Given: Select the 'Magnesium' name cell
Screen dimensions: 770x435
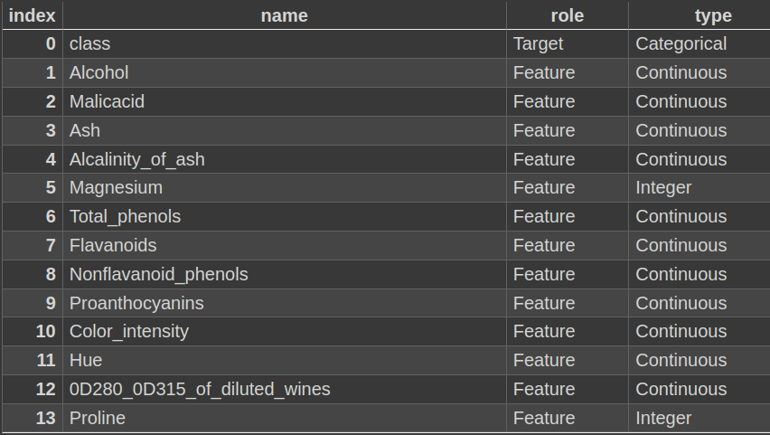Looking at the screenshot, I should pos(116,187).
